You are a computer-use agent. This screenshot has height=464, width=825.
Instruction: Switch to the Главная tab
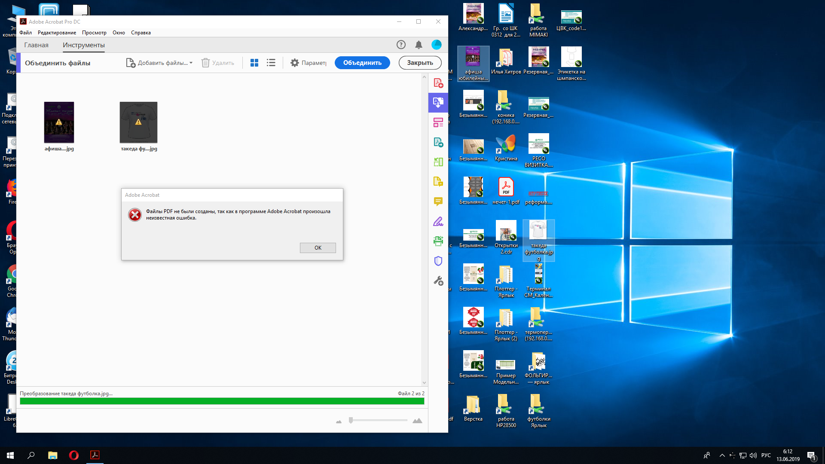(x=36, y=45)
